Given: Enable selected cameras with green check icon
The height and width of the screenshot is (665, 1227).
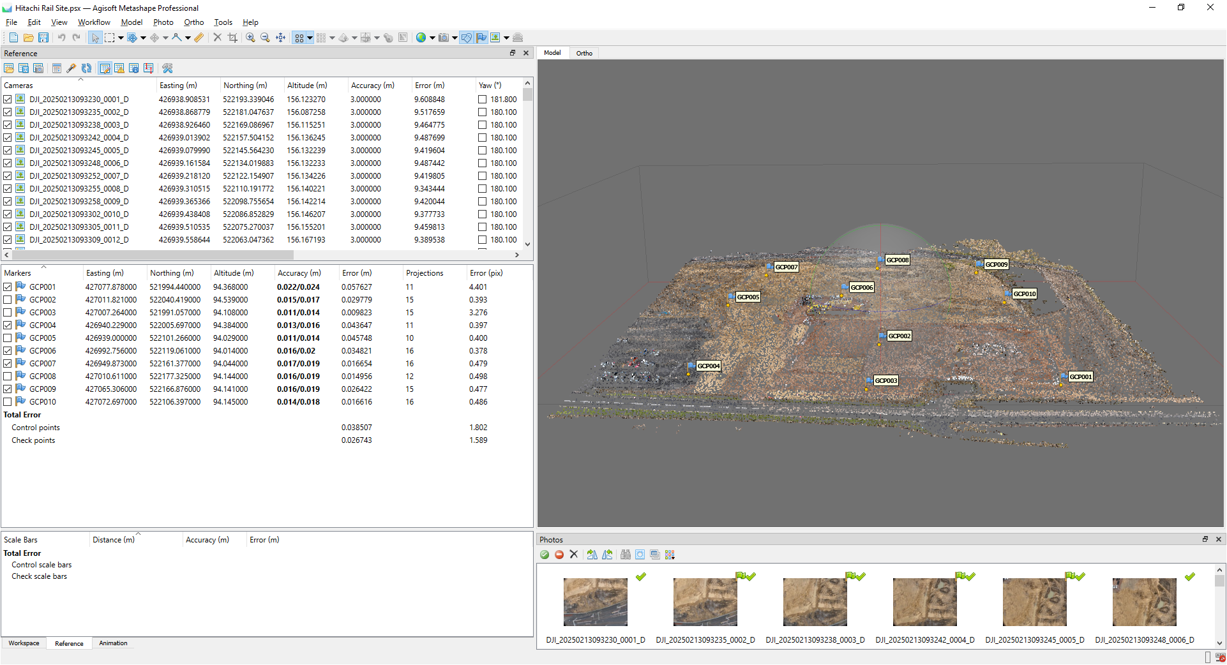Looking at the screenshot, I should pyautogui.click(x=545, y=555).
